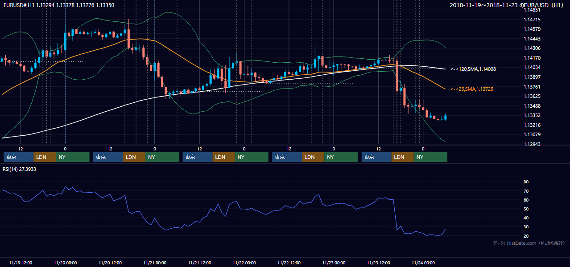The image size is (570, 267).
Task: Click the 1.14034 price axis value
Action: pos(533,67)
